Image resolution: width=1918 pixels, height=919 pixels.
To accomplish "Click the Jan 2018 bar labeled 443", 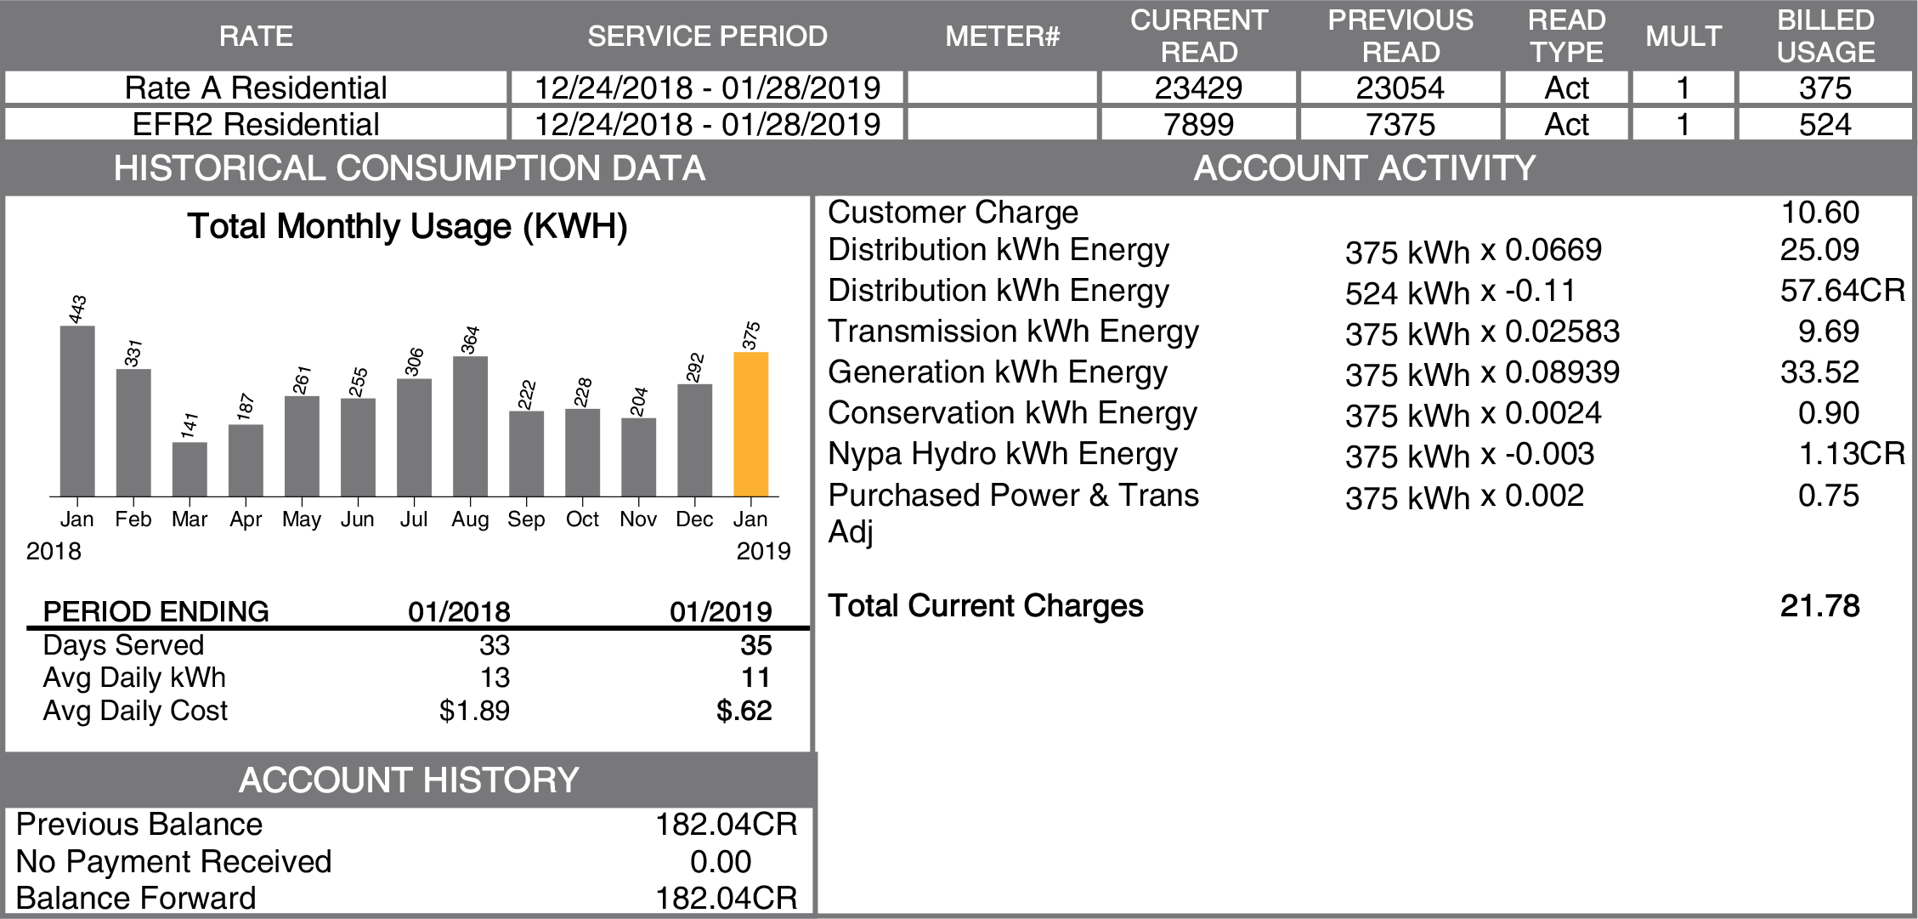I will tap(77, 411).
